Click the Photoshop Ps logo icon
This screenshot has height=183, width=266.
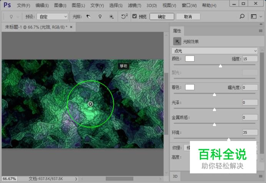click(7, 5)
